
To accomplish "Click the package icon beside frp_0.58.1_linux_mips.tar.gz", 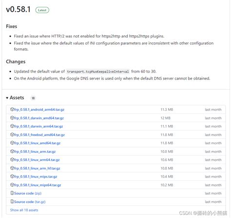I will coord(12,176).
